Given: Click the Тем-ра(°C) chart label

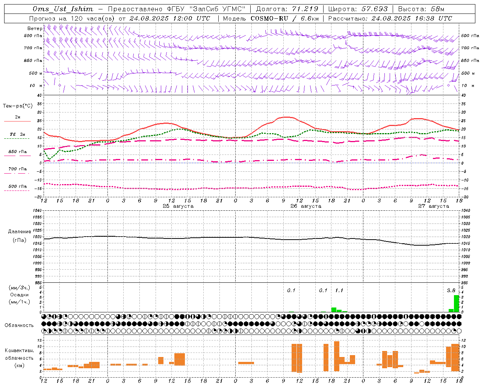Looking at the screenshot, I should (18, 106).
